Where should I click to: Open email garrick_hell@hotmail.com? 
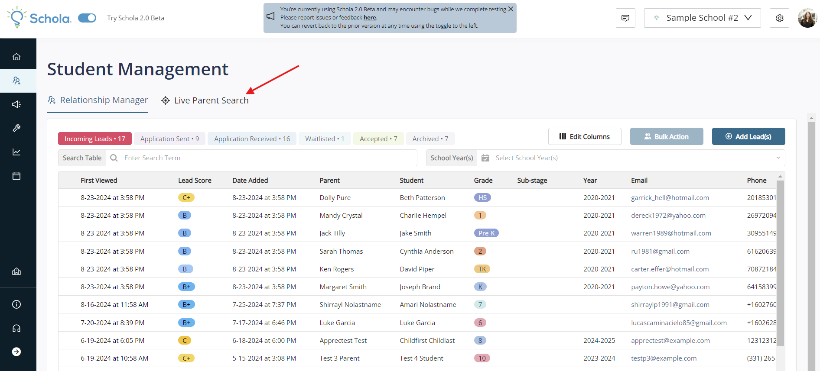pyautogui.click(x=670, y=197)
